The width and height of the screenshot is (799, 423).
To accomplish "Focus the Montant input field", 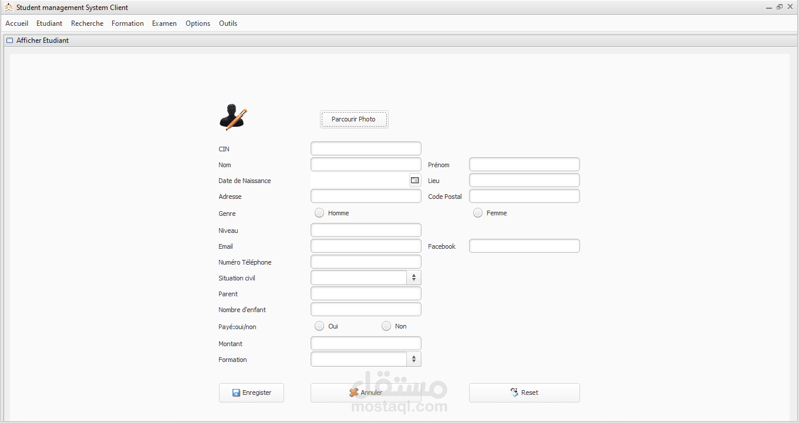I will pos(366,343).
